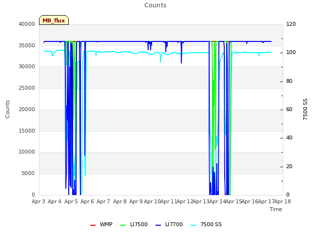Click the Apr 18 x-axis tick label
This screenshot has height=234, width=312.
tap(283, 201)
